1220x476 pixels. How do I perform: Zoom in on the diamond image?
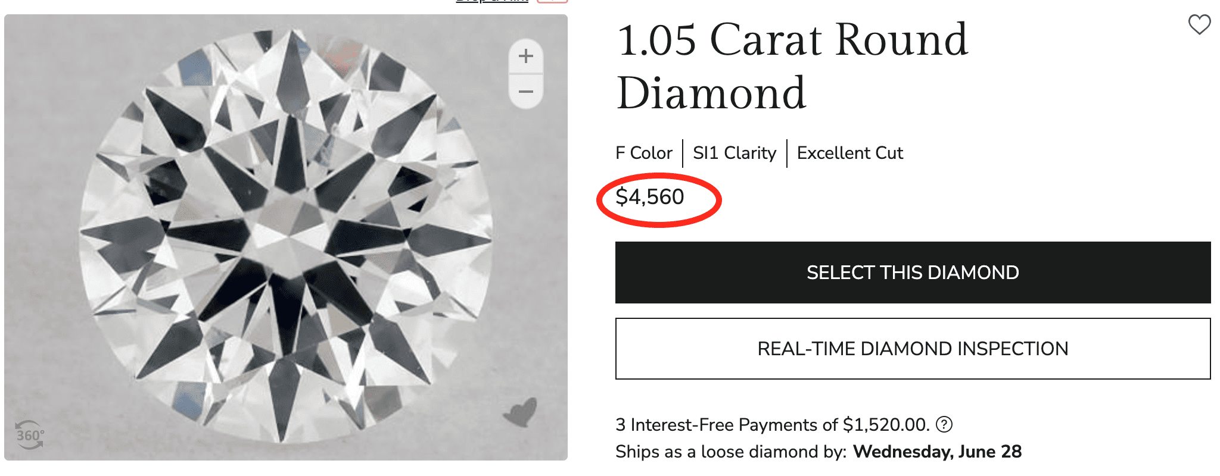[525, 57]
